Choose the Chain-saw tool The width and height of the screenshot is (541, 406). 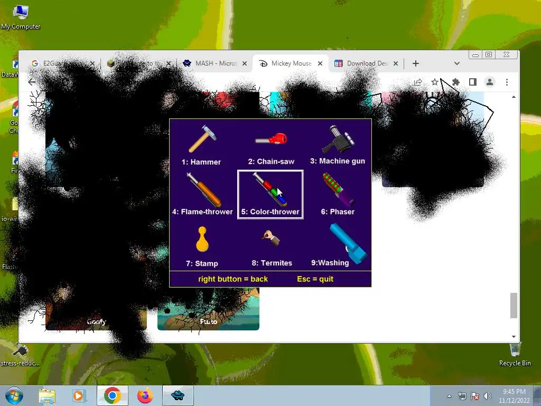pos(271,148)
